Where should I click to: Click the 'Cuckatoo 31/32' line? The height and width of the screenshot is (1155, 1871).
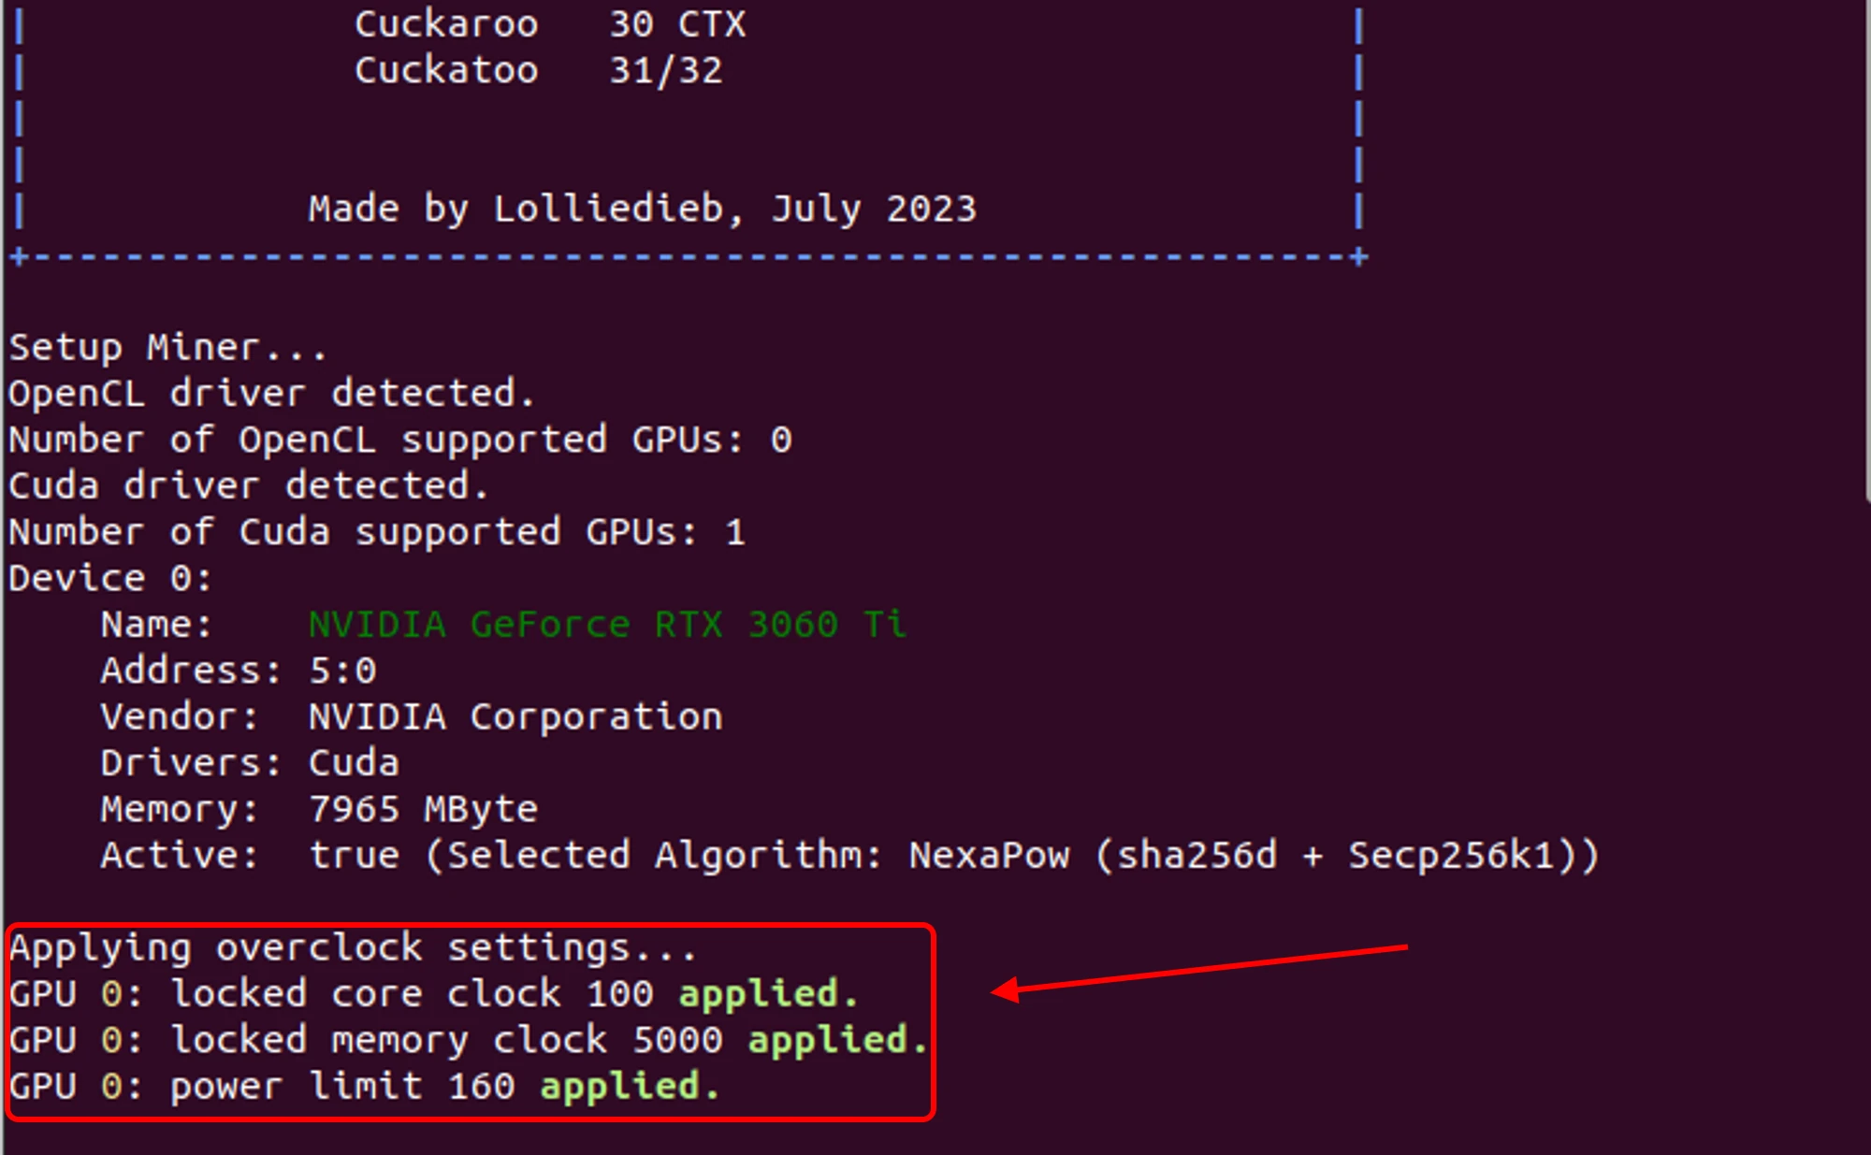click(x=538, y=70)
